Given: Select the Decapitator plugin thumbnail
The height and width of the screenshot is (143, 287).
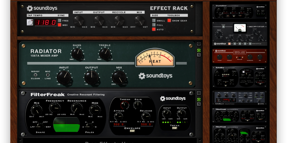Looking at the screenshot, I should point(239,34).
